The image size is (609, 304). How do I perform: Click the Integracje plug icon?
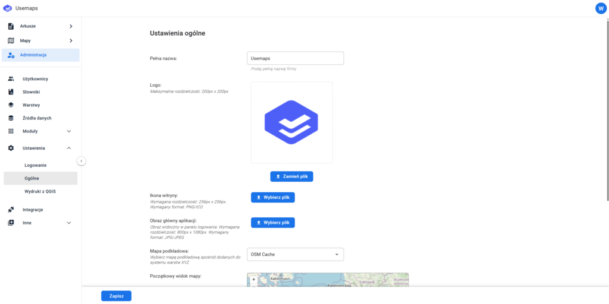pyautogui.click(x=11, y=210)
